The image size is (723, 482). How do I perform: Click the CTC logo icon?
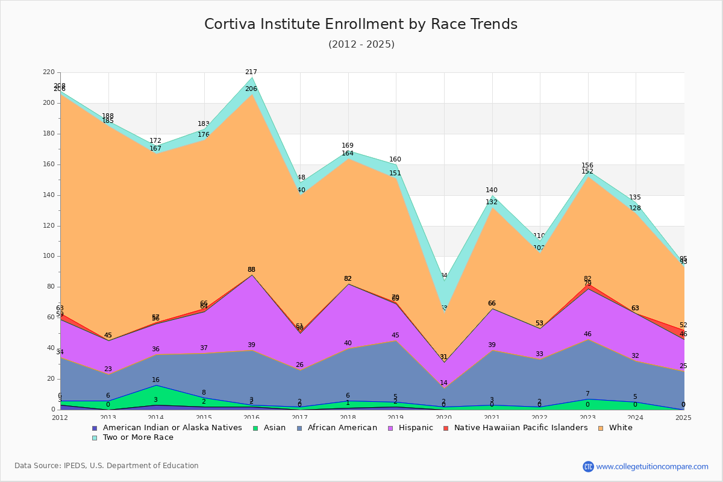coord(588,466)
